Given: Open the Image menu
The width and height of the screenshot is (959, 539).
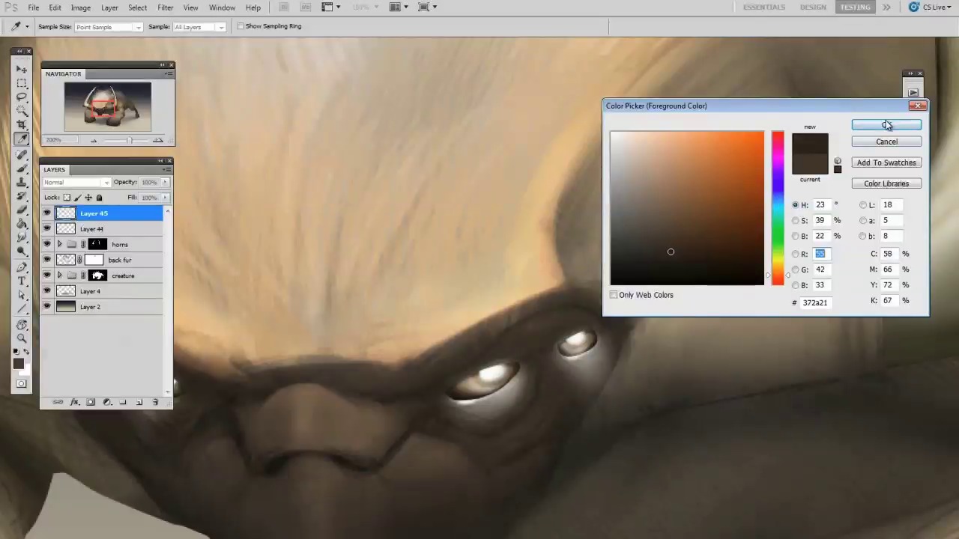Looking at the screenshot, I should pyautogui.click(x=80, y=7).
